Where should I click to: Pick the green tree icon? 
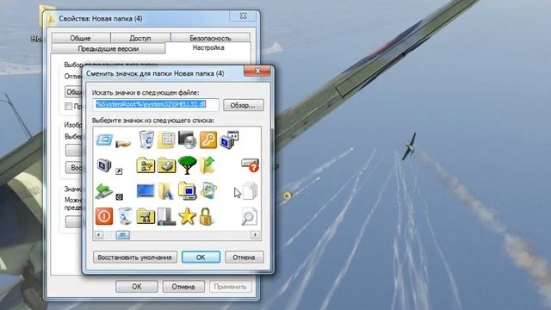point(187,164)
